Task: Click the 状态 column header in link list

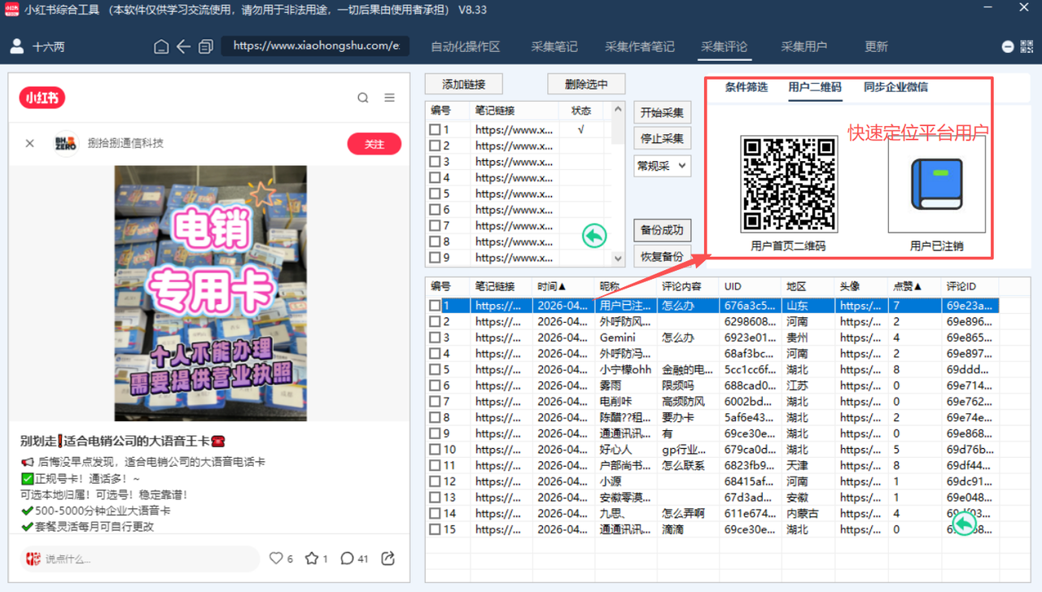Action: [x=581, y=110]
